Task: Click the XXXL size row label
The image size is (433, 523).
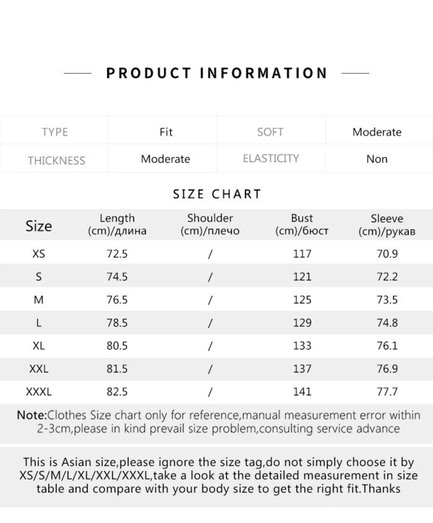Action: (39, 392)
